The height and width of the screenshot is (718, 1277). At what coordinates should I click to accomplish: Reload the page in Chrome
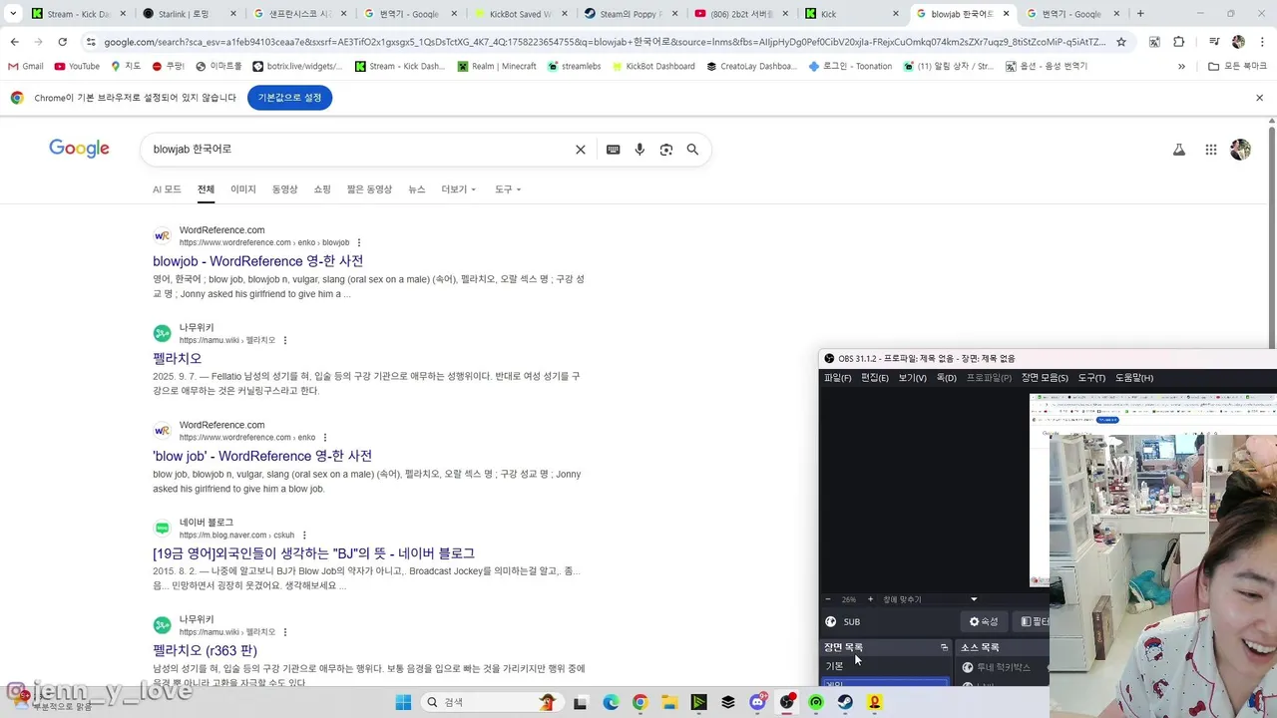(x=62, y=42)
